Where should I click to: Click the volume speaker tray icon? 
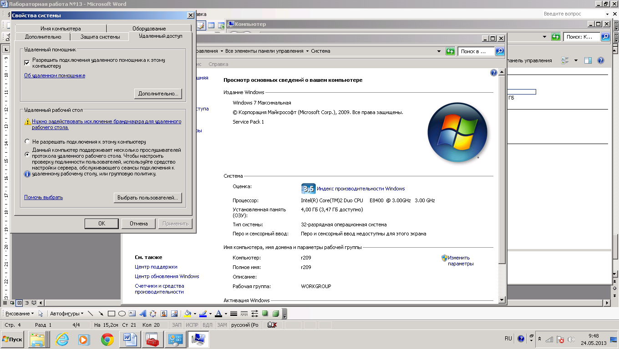(x=571, y=339)
